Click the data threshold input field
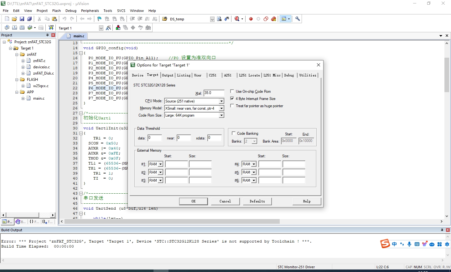Image resolution: width=451 pixels, height=272 pixels. click(155, 138)
